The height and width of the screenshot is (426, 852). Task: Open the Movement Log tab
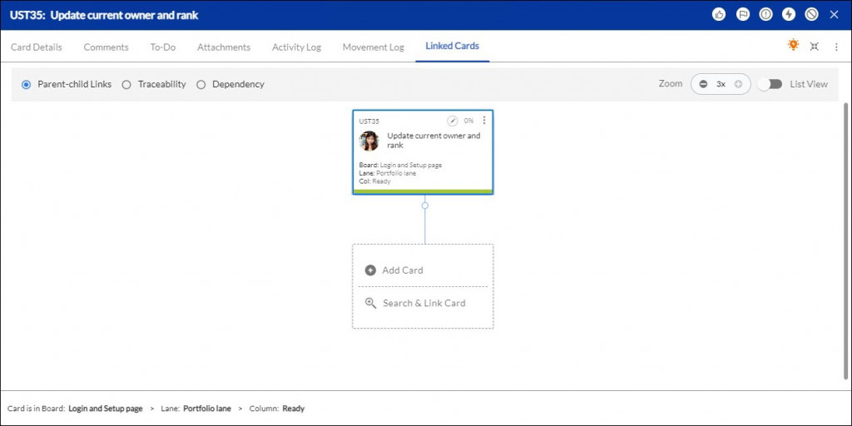coord(374,47)
